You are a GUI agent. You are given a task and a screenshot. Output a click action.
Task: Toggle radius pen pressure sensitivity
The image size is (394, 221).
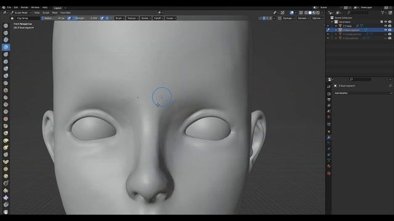point(69,18)
